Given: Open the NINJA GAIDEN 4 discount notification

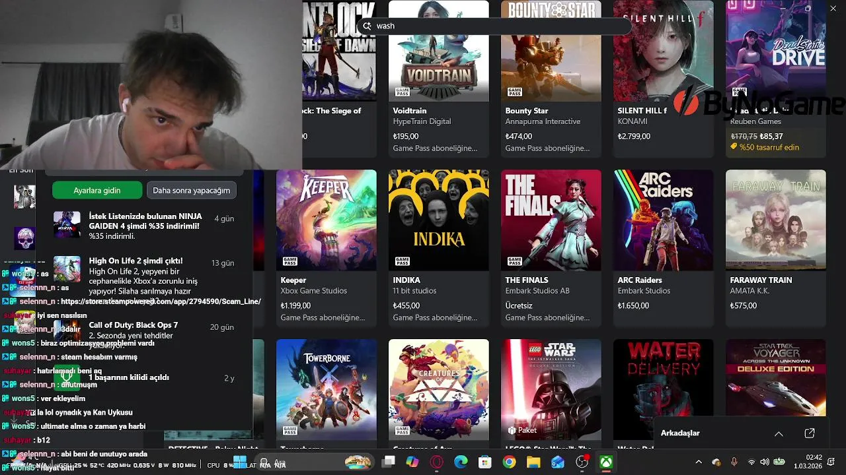Looking at the screenshot, I should click(144, 226).
